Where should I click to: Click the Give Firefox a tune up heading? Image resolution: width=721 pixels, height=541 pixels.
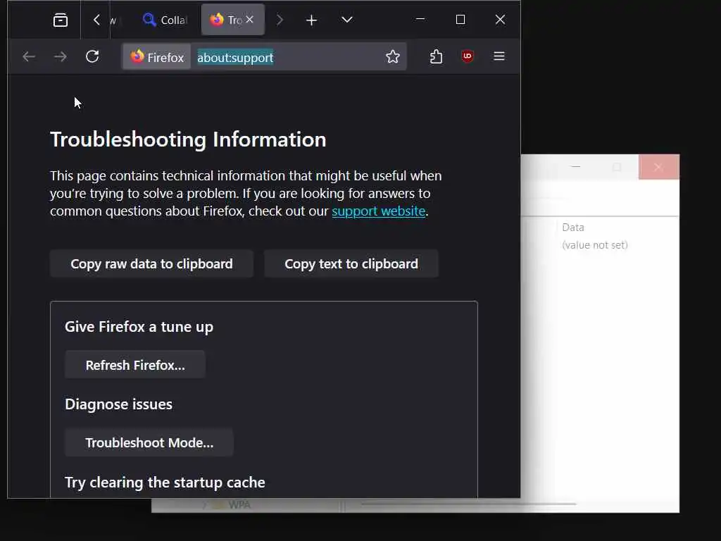[x=139, y=327]
